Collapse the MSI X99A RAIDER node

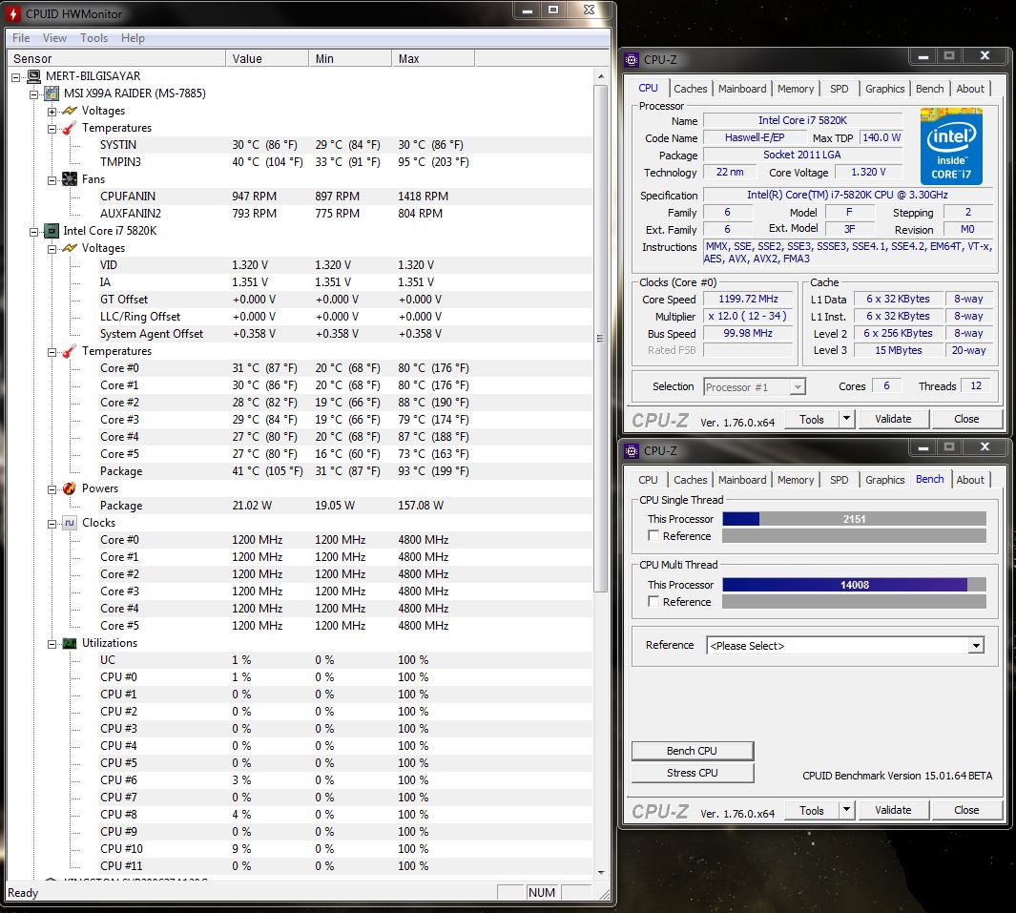[x=34, y=93]
